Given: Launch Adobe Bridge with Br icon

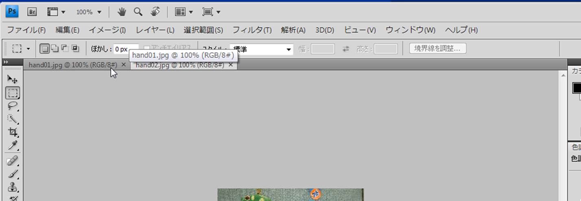Looking at the screenshot, I should [x=32, y=12].
